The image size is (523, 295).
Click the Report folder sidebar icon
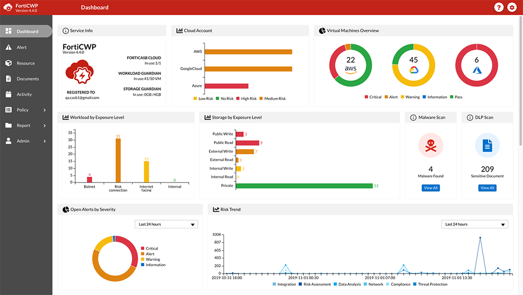pyautogui.click(x=8, y=125)
